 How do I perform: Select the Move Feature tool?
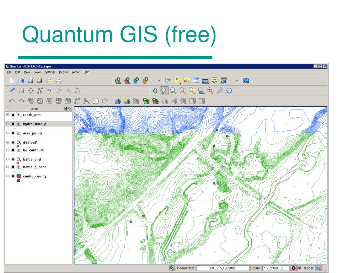[x=31, y=91]
